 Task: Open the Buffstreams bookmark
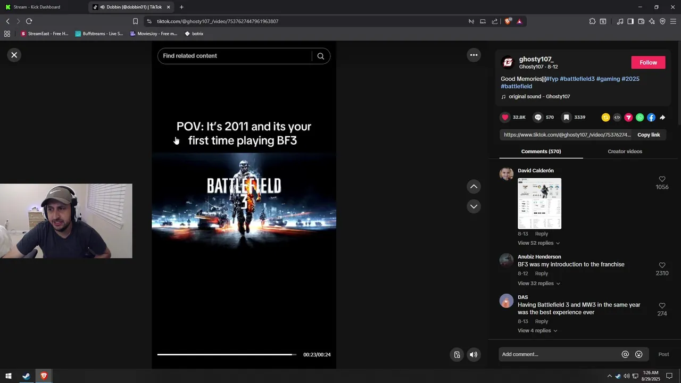coord(99,34)
